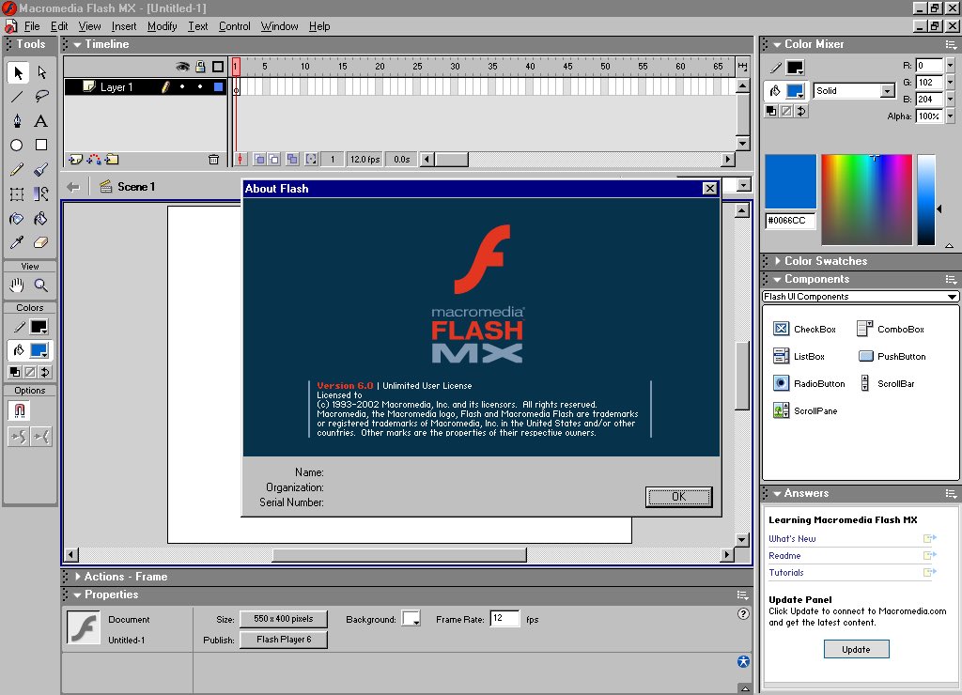This screenshot has width=962, height=695.
Task: Click the Background color swatch in Properties
Action: (x=411, y=618)
